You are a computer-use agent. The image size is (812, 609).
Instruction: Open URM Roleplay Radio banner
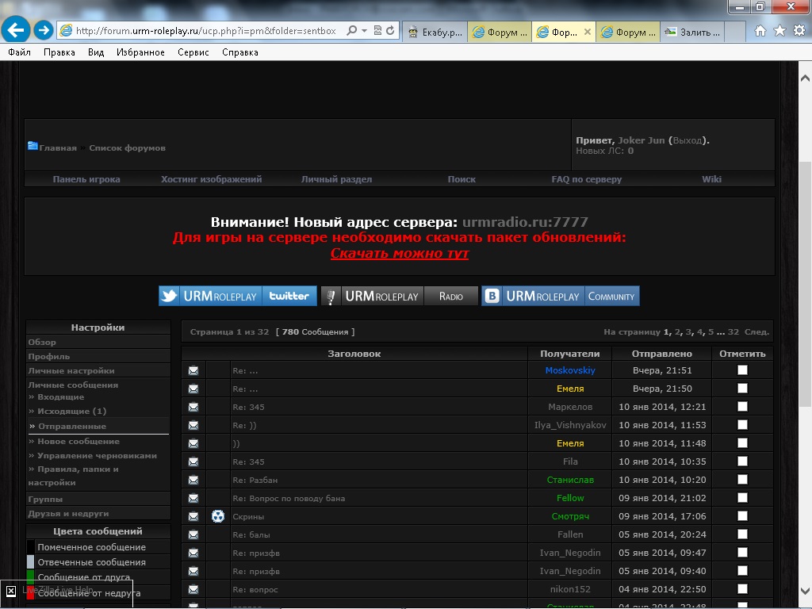pos(400,297)
